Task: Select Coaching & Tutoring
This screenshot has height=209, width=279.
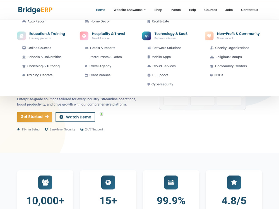Action: pos(44,66)
